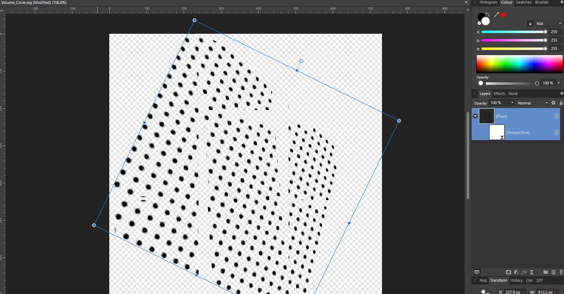
Task: Click the transform anchor point selector
Action: point(485,292)
